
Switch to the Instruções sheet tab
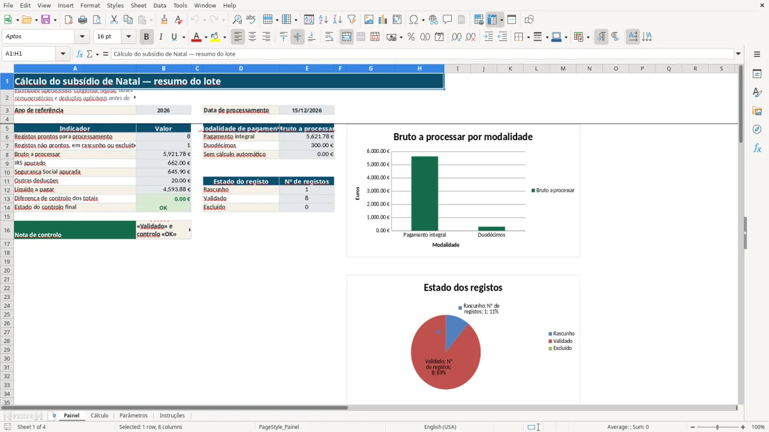pyautogui.click(x=172, y=415)
